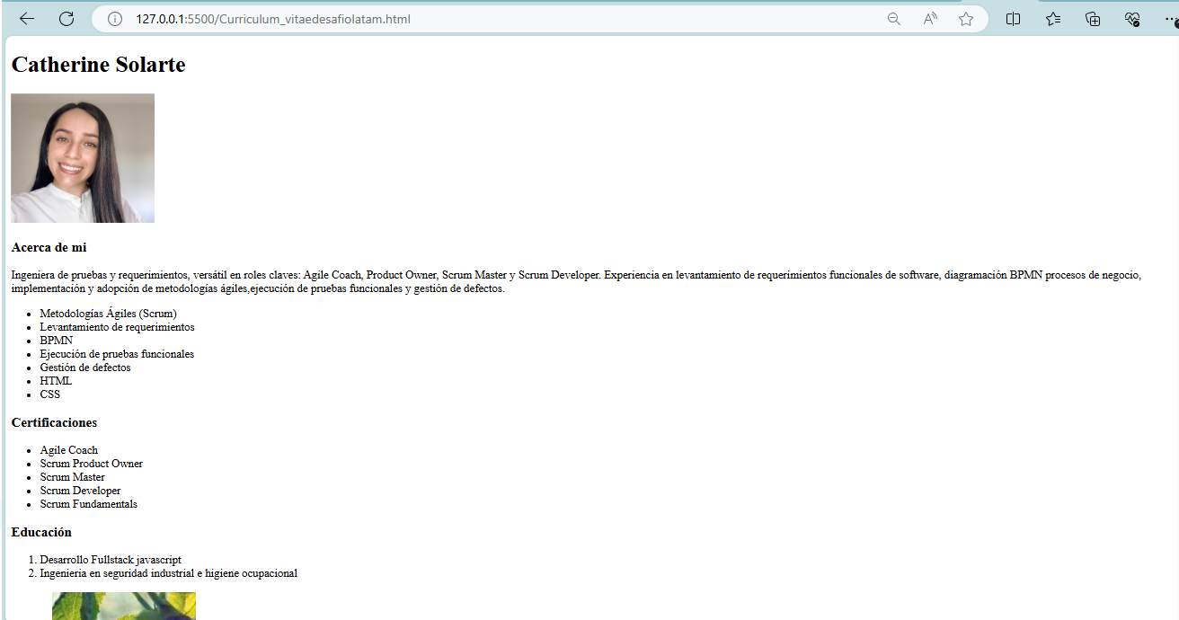Click the Certificaciones heading
This screenshot has height=620, width=1179.
(x=54, y=422)
